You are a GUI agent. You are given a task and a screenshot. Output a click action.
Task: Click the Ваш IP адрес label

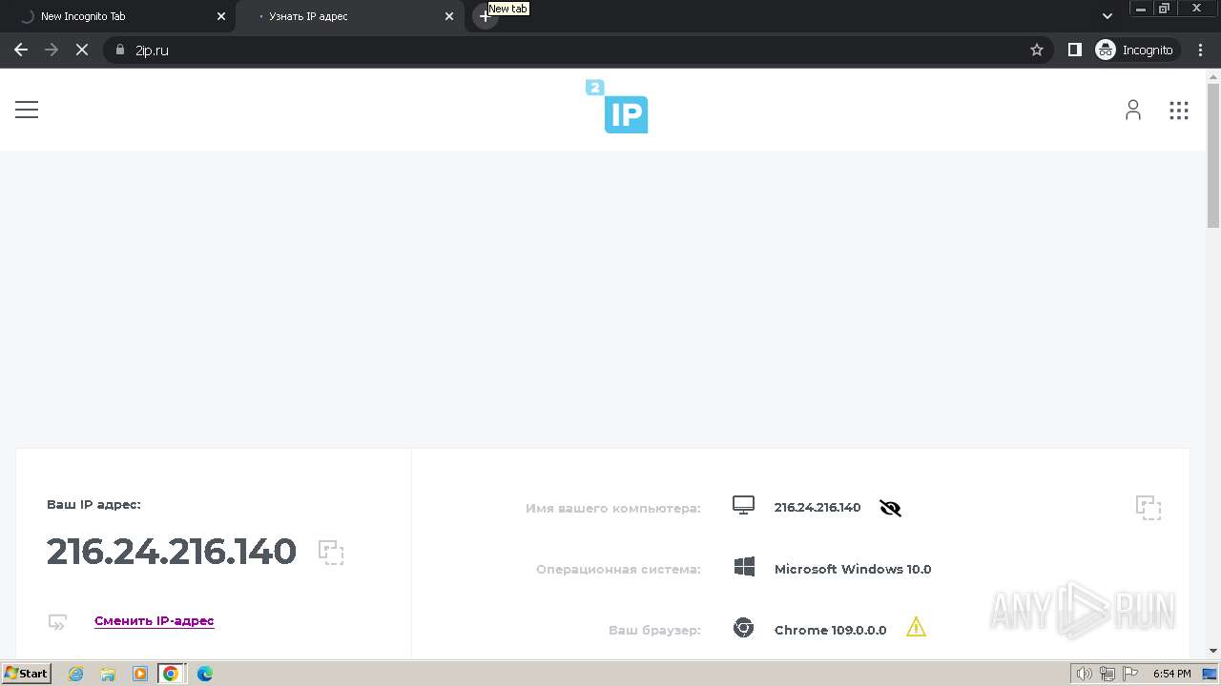93,504
